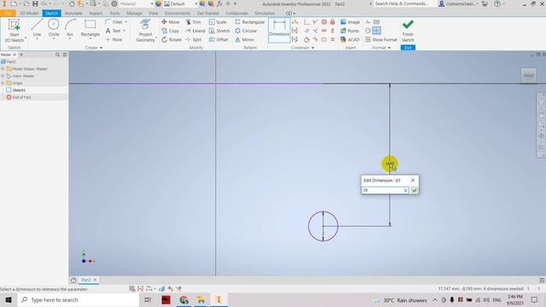Click the Windows taskbar search box

[78, 299]
